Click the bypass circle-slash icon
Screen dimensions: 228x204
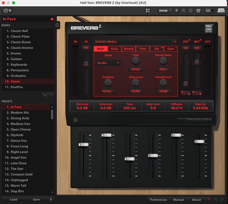(x=190, y=11)
